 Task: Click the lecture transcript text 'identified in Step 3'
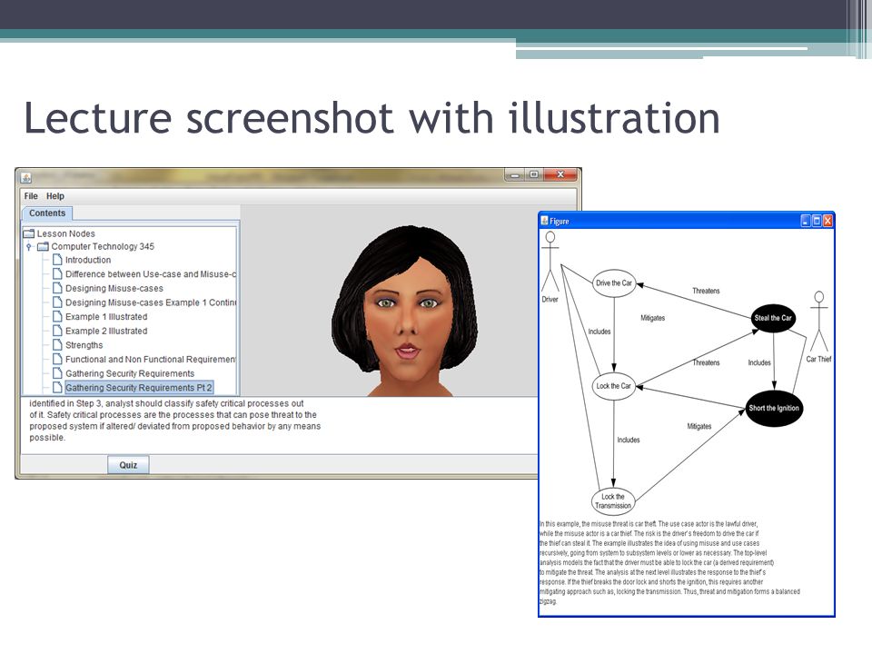[x=65, y=403]
